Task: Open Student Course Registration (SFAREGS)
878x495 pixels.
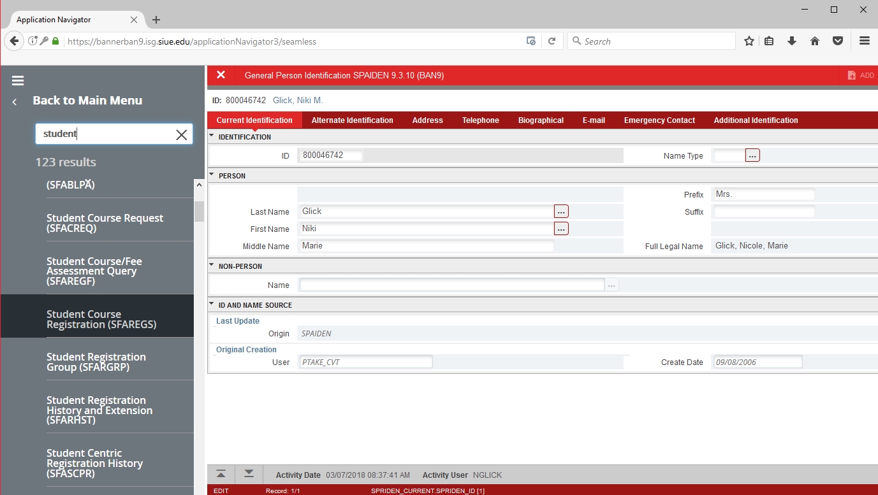Action: coord(101,319)
